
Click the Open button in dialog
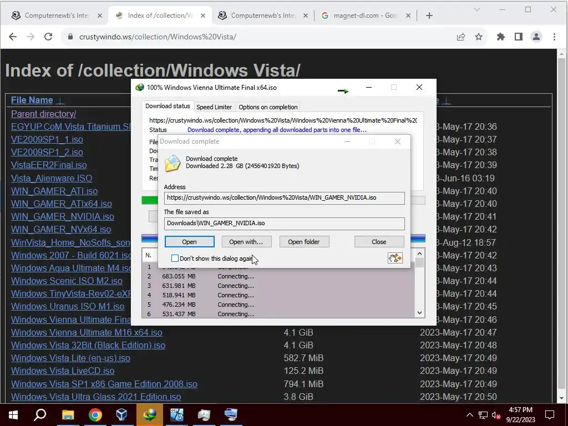[190, 242]
